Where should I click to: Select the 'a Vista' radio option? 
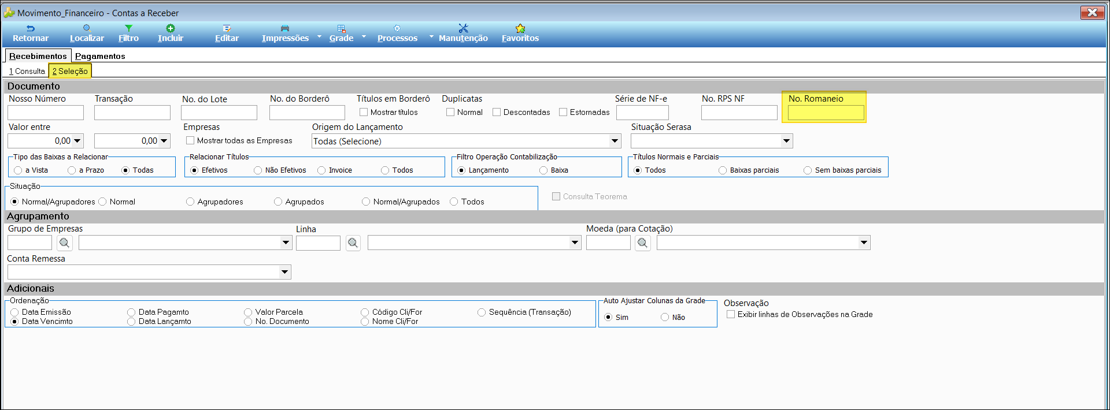[x=18, y=170]
